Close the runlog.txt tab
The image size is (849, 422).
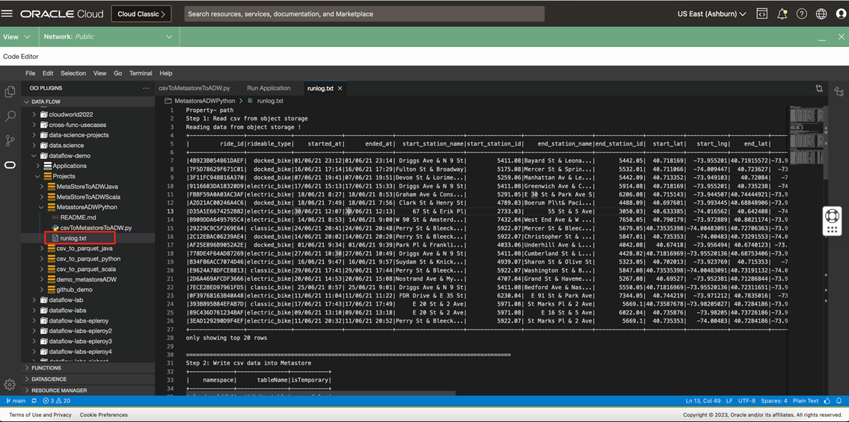tap(340, 89)
